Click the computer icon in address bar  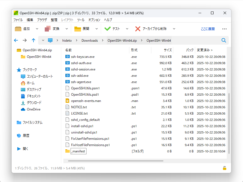click(x=50, y=40)
